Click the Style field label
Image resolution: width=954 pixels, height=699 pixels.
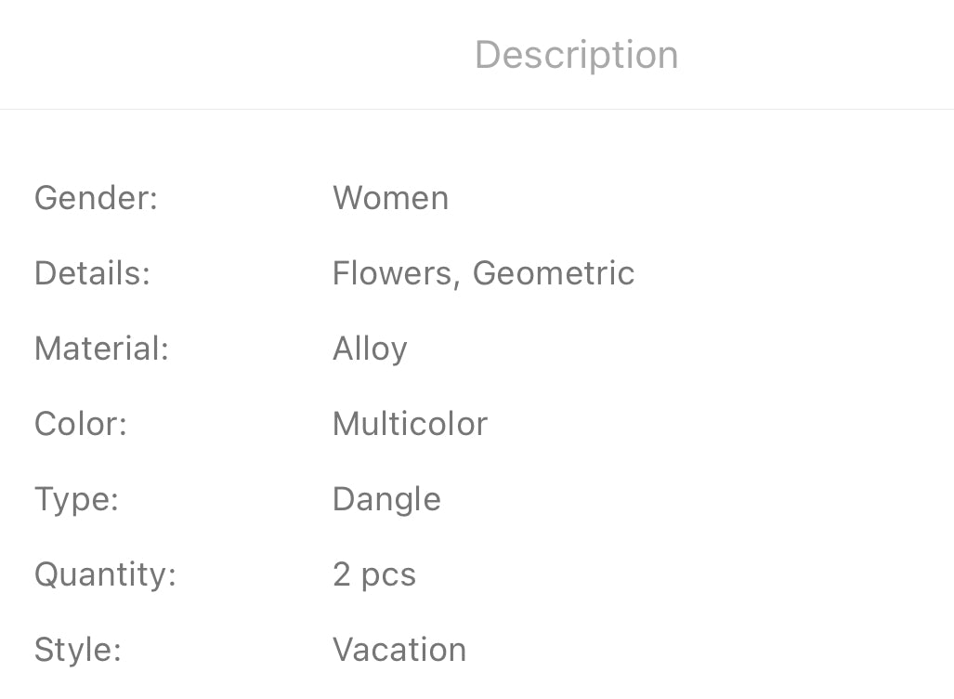[78, 650]
